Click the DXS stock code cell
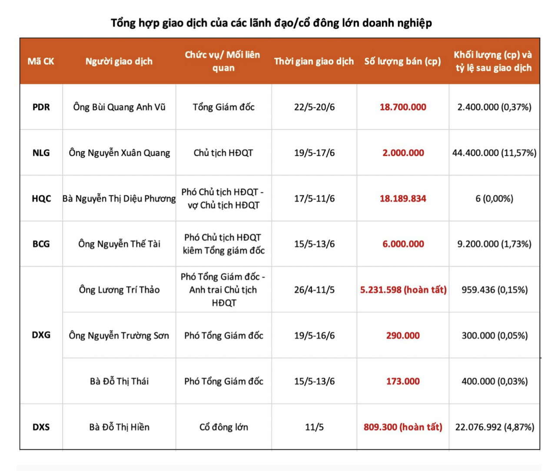 41,427
